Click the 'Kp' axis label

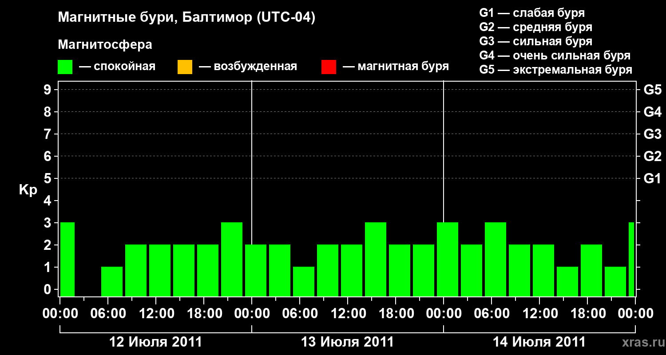tap(28, 190)
